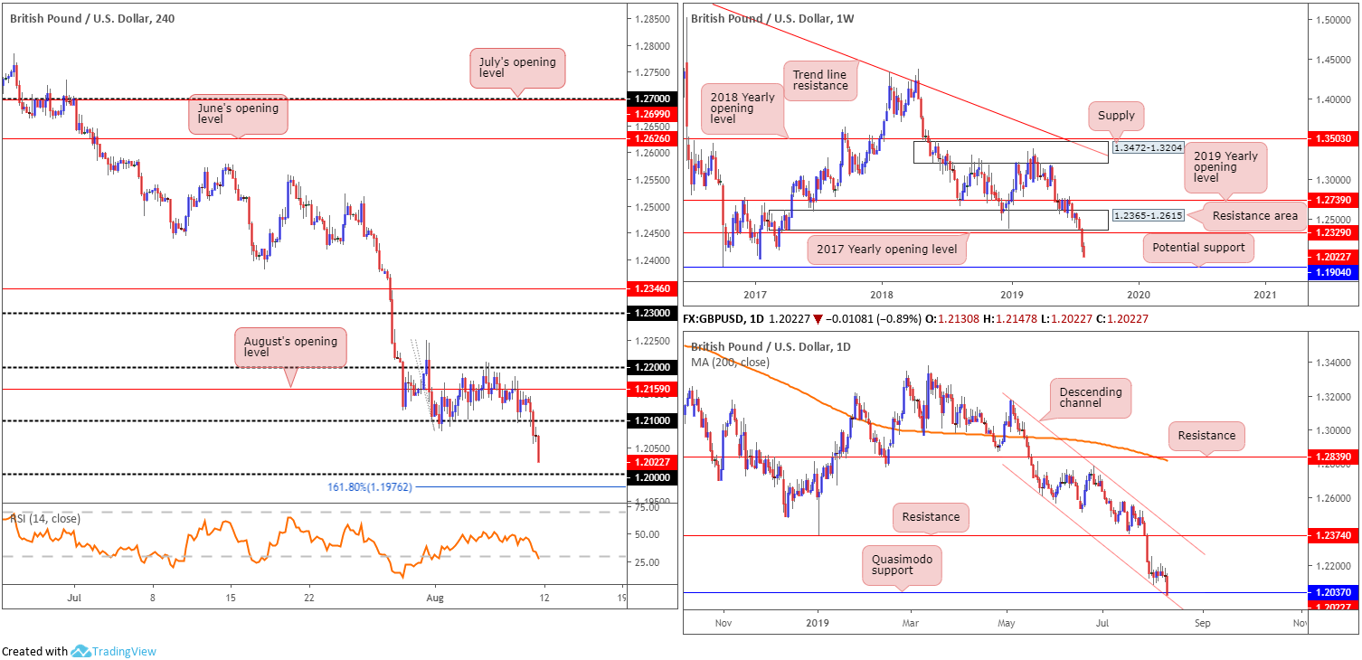Select the red 1.23740 price label
1362x660 pixels.
(1331, 536)
